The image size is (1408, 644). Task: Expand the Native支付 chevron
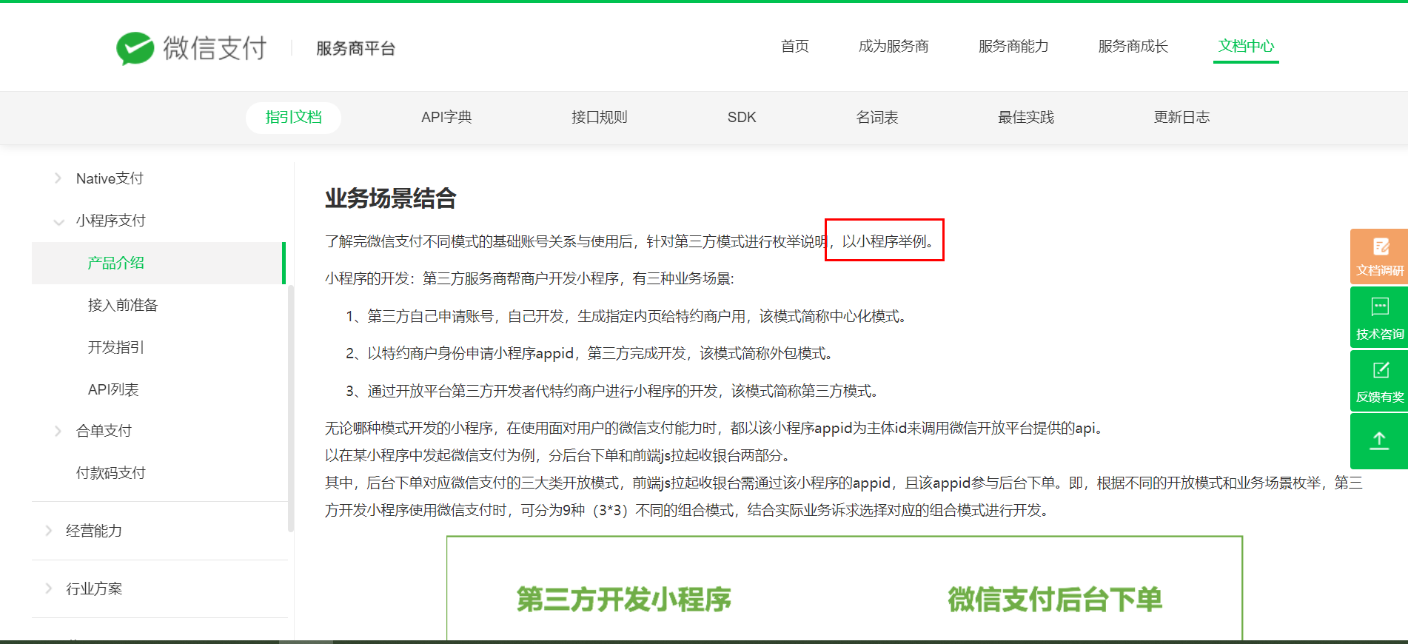point(58,178)
